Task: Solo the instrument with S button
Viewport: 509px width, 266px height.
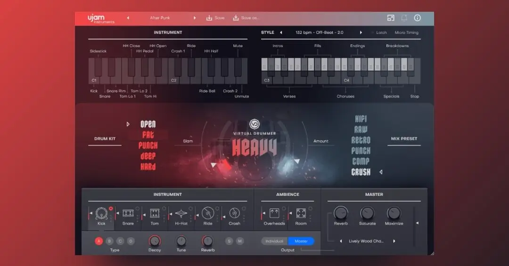Action: click(x=229, y=241)
